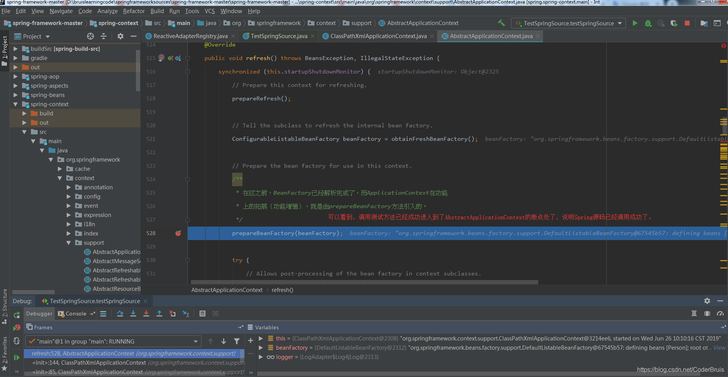Open Project panel settings gear
This screenshot has width=728, height=377.
120,36
